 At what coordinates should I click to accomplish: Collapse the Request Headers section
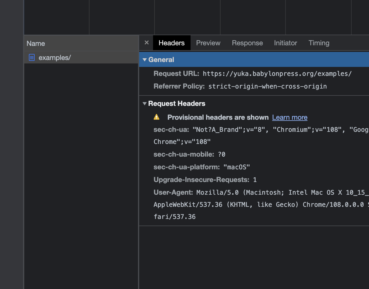point(144,104)
